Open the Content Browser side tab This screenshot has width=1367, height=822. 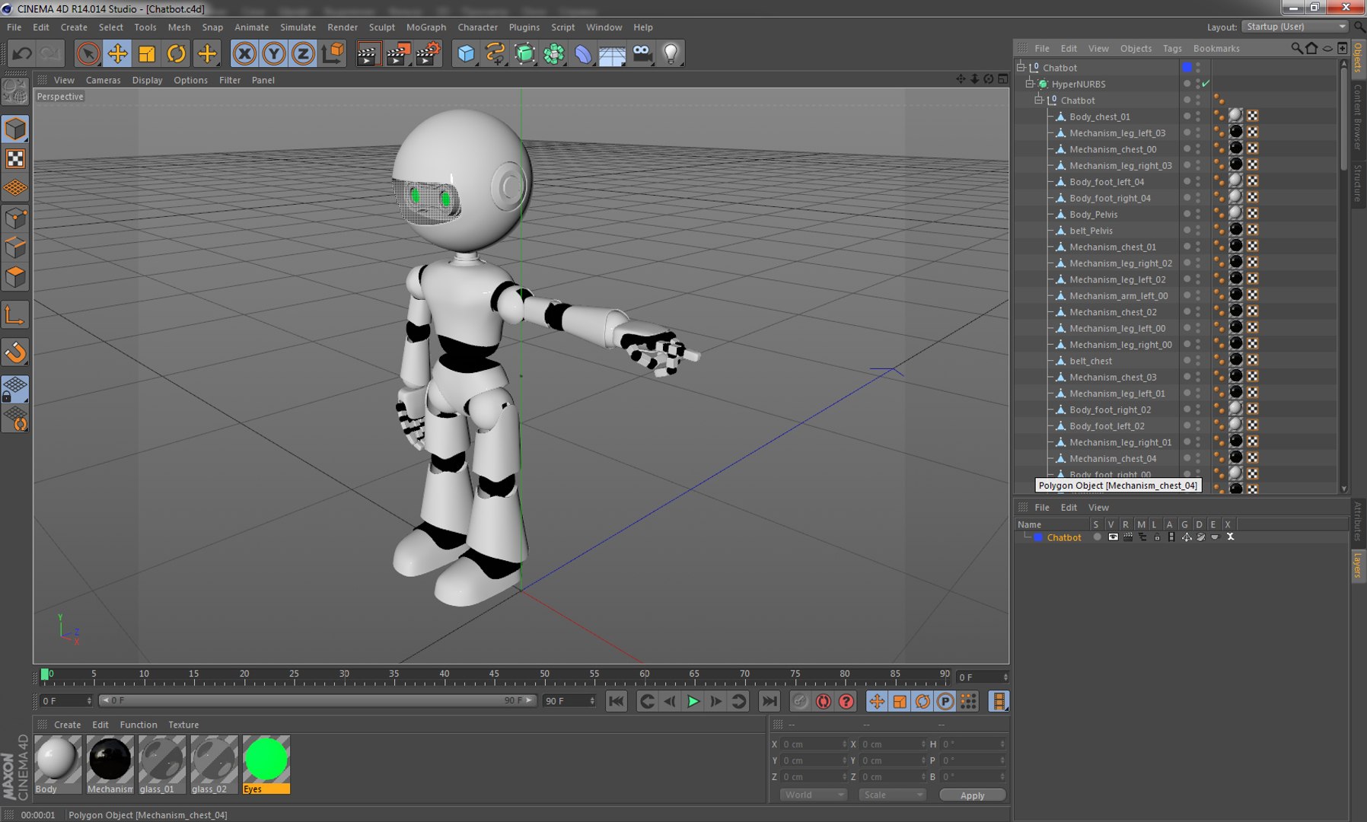pos(1357,116)
